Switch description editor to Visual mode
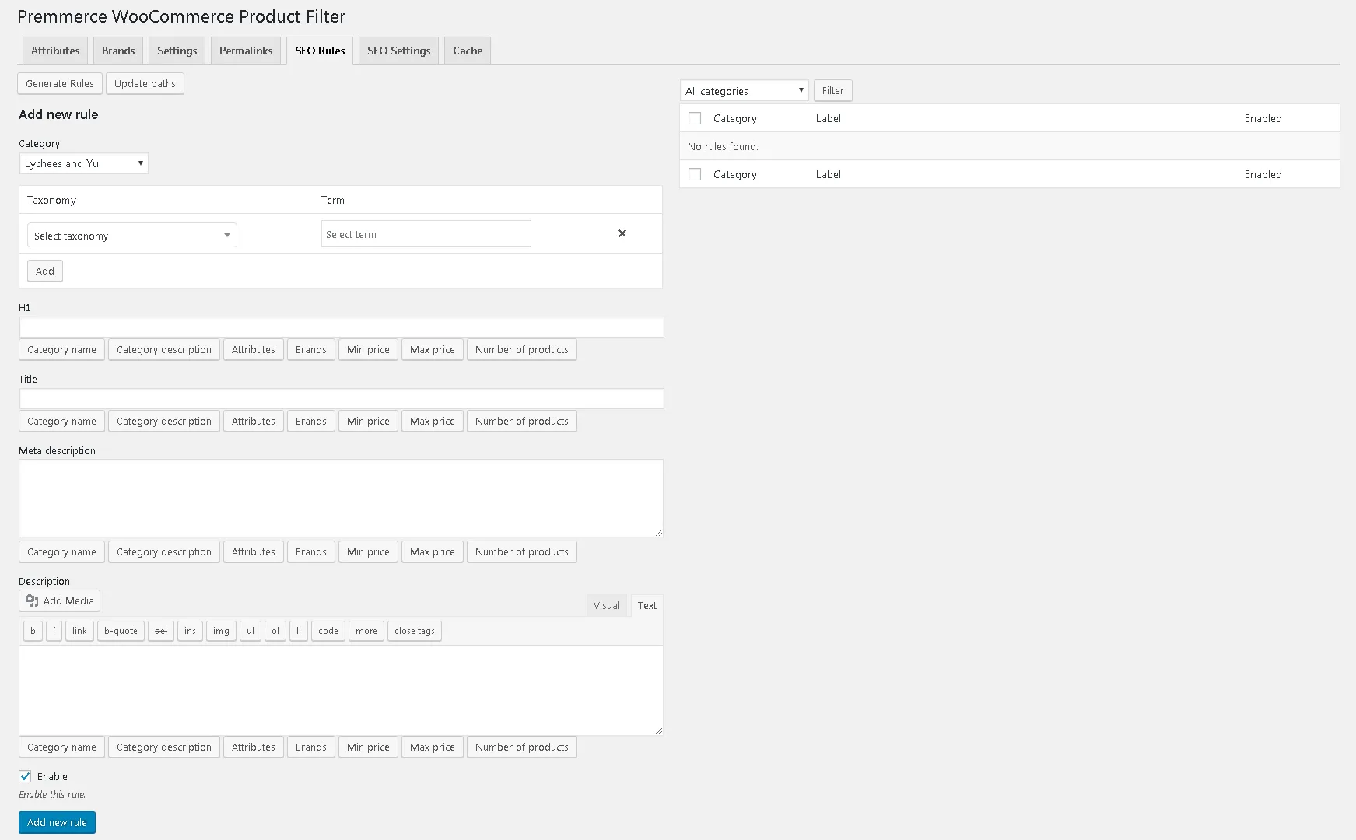Screen dimensions: 1356x840 [x=607, y=606]
